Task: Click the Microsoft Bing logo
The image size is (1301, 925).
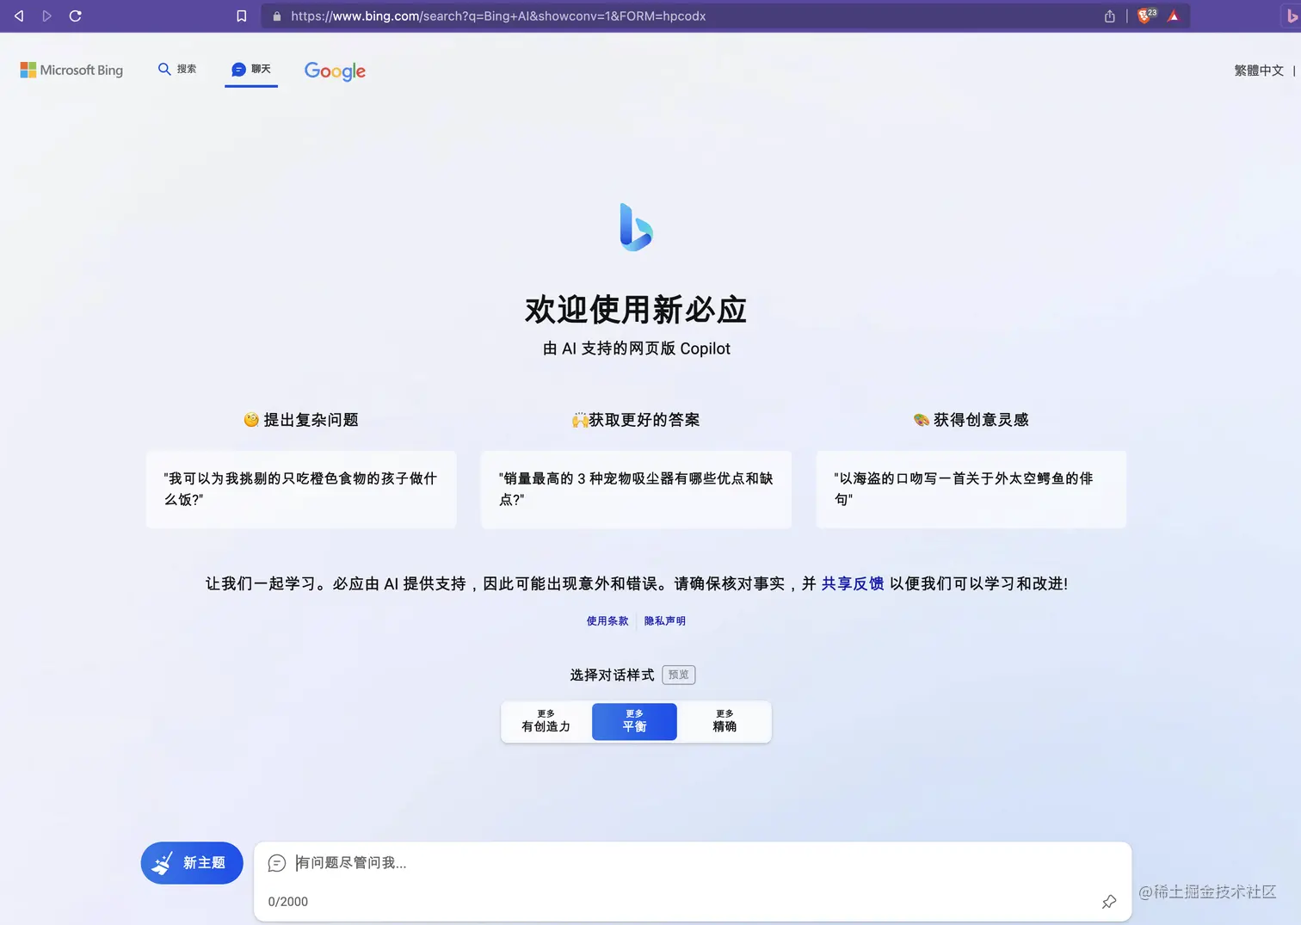Action: [71, 70]
